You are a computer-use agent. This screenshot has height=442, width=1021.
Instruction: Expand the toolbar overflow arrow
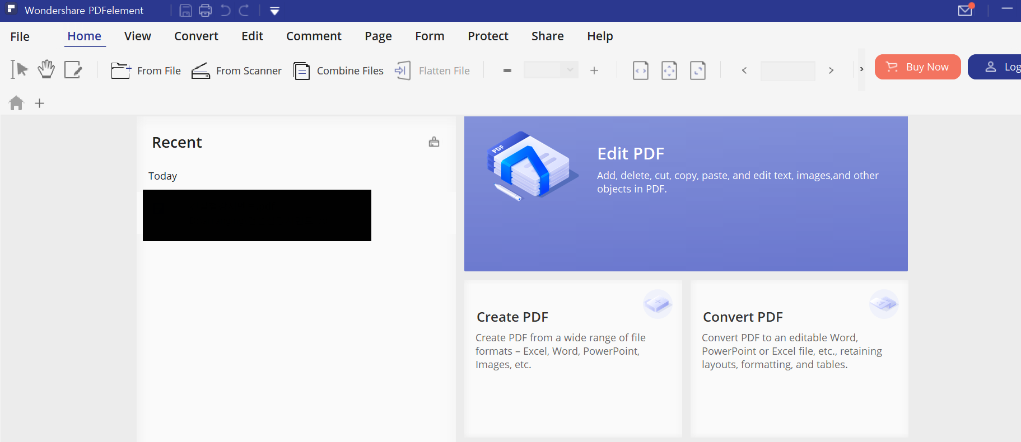pos(861,69)
